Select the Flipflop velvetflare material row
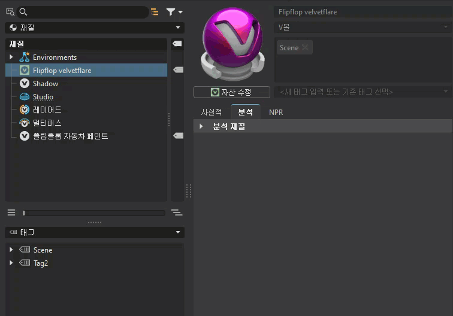The width and height of the screenshot is (453, 316). [86, 71]
